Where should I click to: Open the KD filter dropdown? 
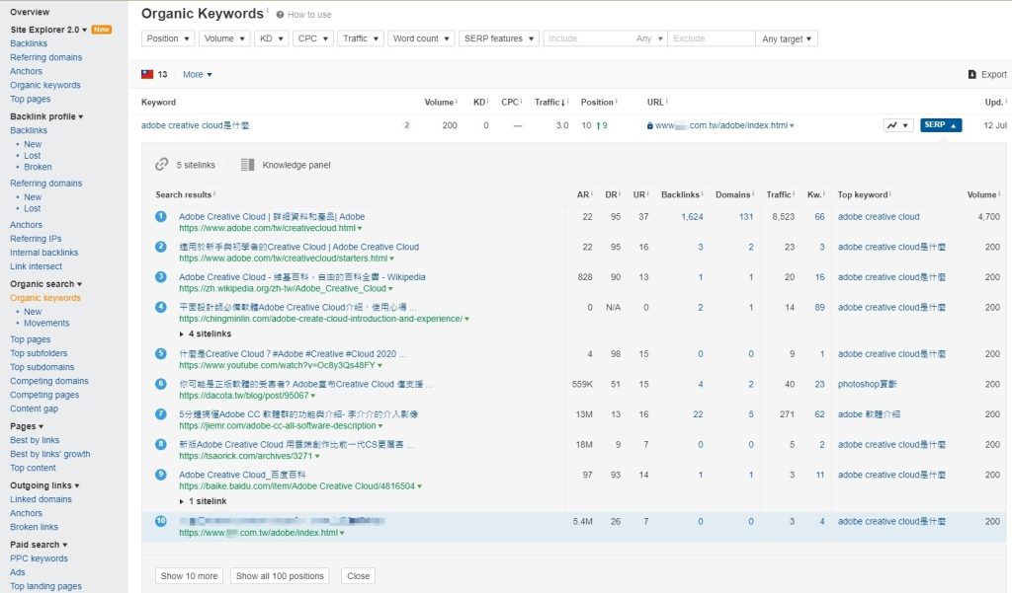pos(271,38)
